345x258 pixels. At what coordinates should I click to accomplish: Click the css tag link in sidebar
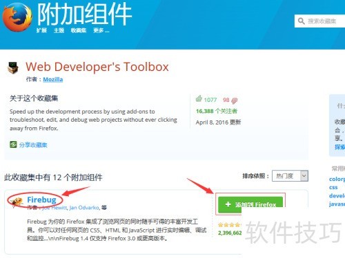coord(333,187)
